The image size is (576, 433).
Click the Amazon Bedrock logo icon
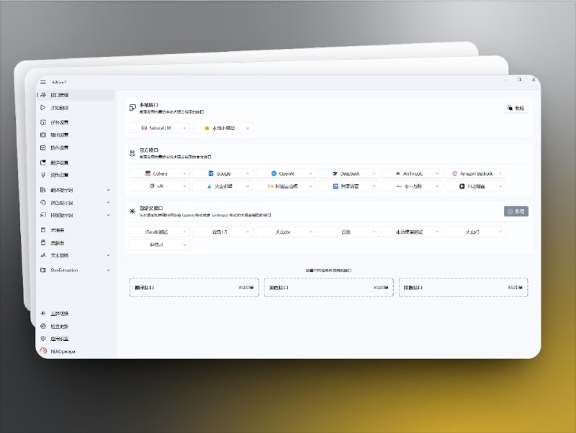454,173
